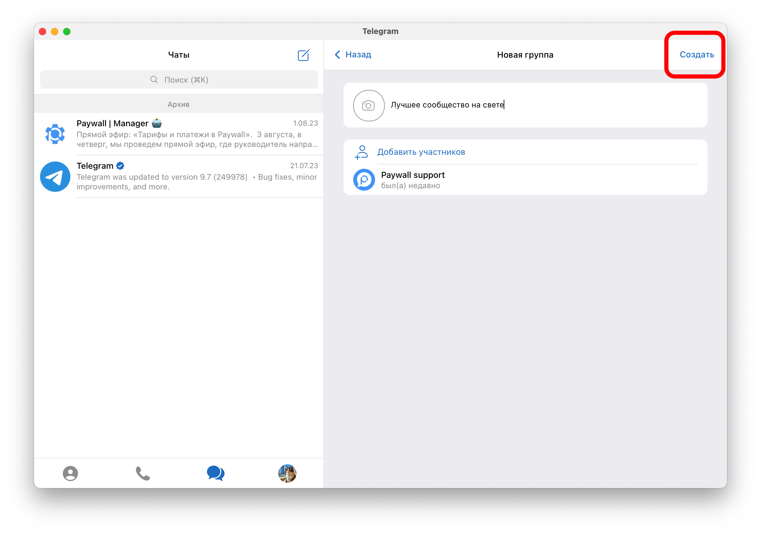Open settings via profile avatar
Image resolution: width=761 pixels, height=533 pixels.
[x=287, y=473]
